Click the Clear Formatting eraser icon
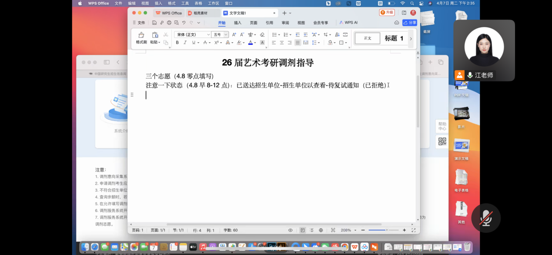The width and height of the screenshot is (552, 255). [x=262, y=34]
